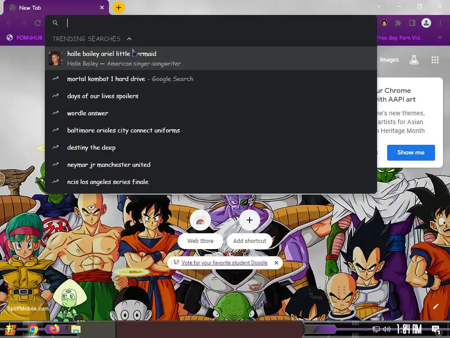The width and height of the screenshot is (450, 338).
Task: Close the New Tab tab
Action: (102, 8)
